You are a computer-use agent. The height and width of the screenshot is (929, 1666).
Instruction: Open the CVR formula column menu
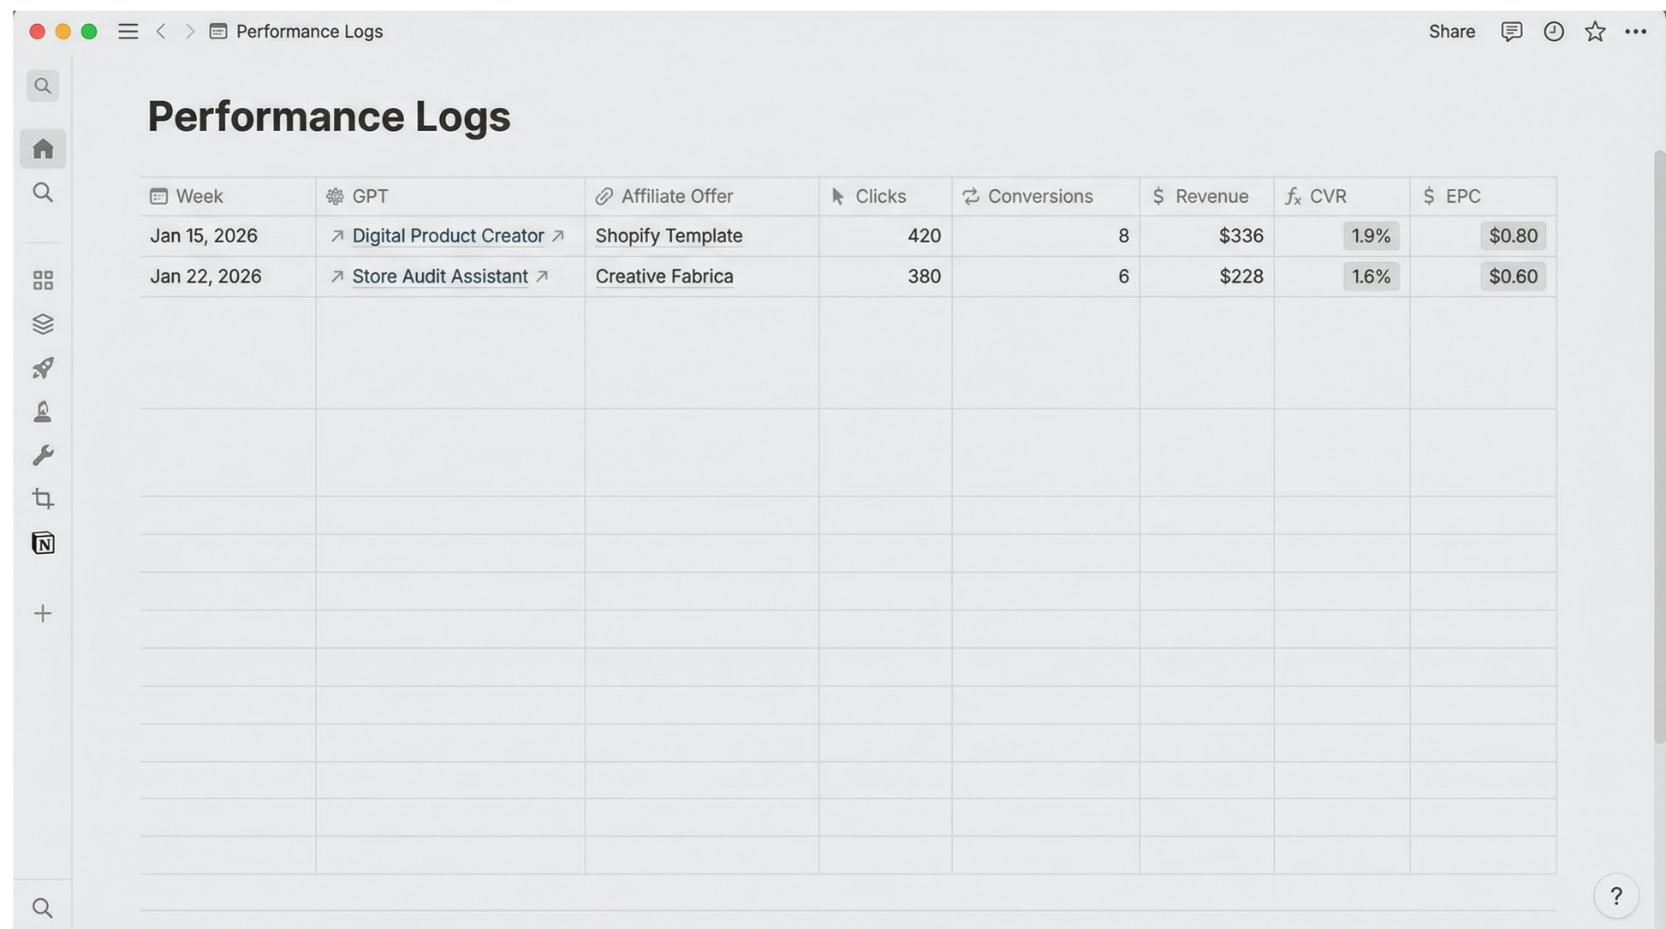click(1330, 196)
